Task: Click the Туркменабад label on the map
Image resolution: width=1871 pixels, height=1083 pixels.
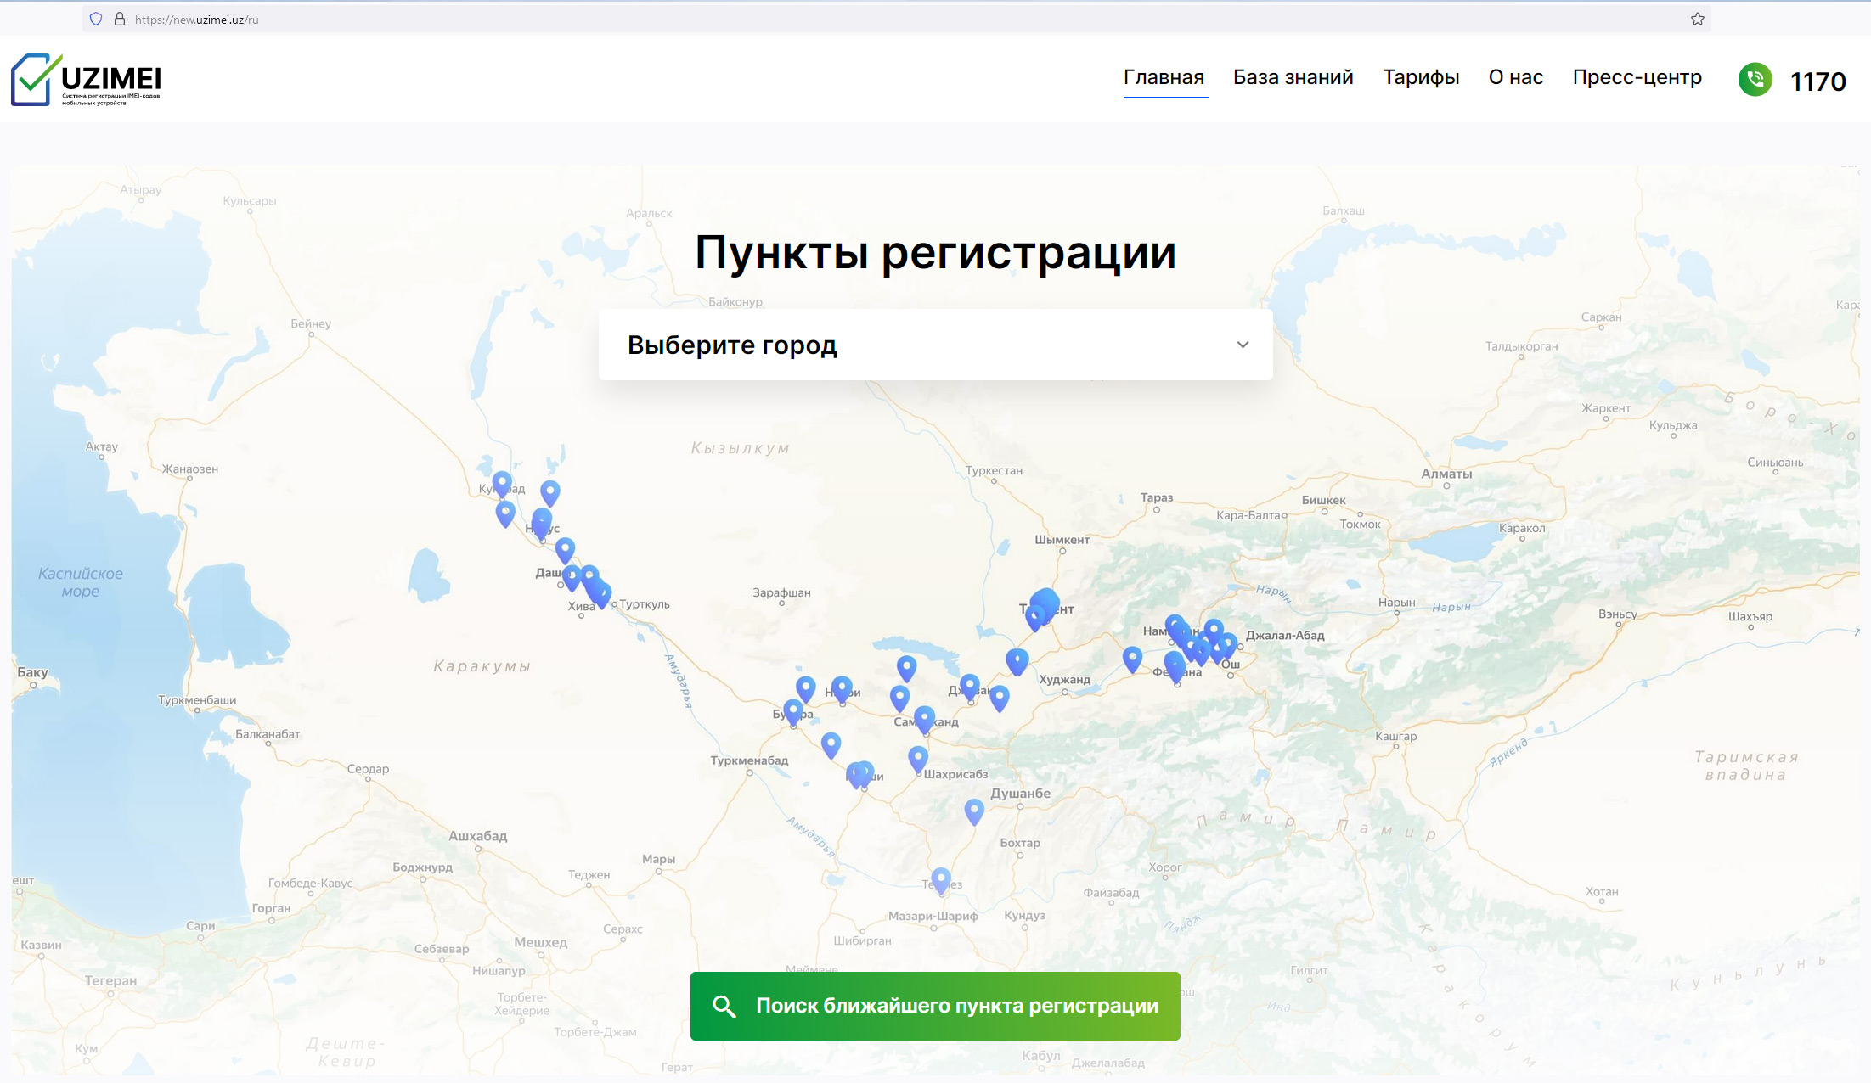Action: pyautogui.click(x=749, y=760)
